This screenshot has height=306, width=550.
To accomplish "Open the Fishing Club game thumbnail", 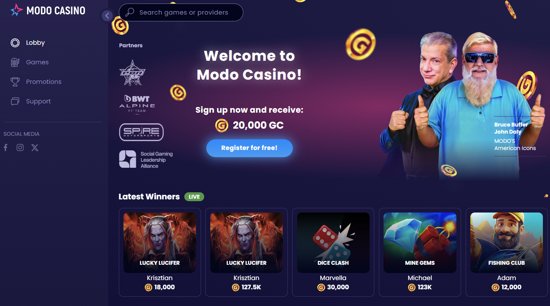I will [x=507, y=243].
